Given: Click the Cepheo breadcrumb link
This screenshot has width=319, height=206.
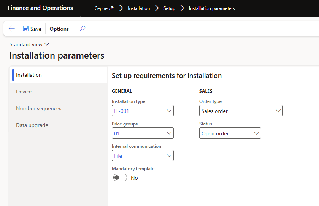Looking at the screenshot, I should pos(104,8).
